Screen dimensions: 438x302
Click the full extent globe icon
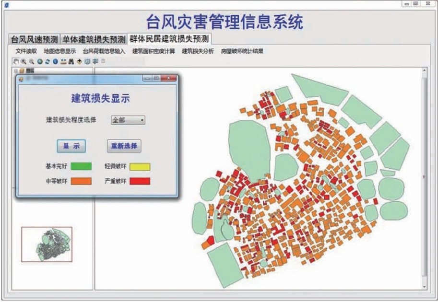pyautogui.click(x=39, y=61)
